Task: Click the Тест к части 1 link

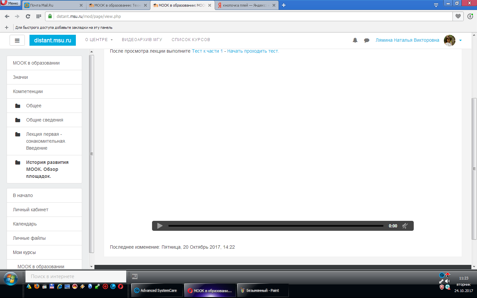Action: point(207,51)
